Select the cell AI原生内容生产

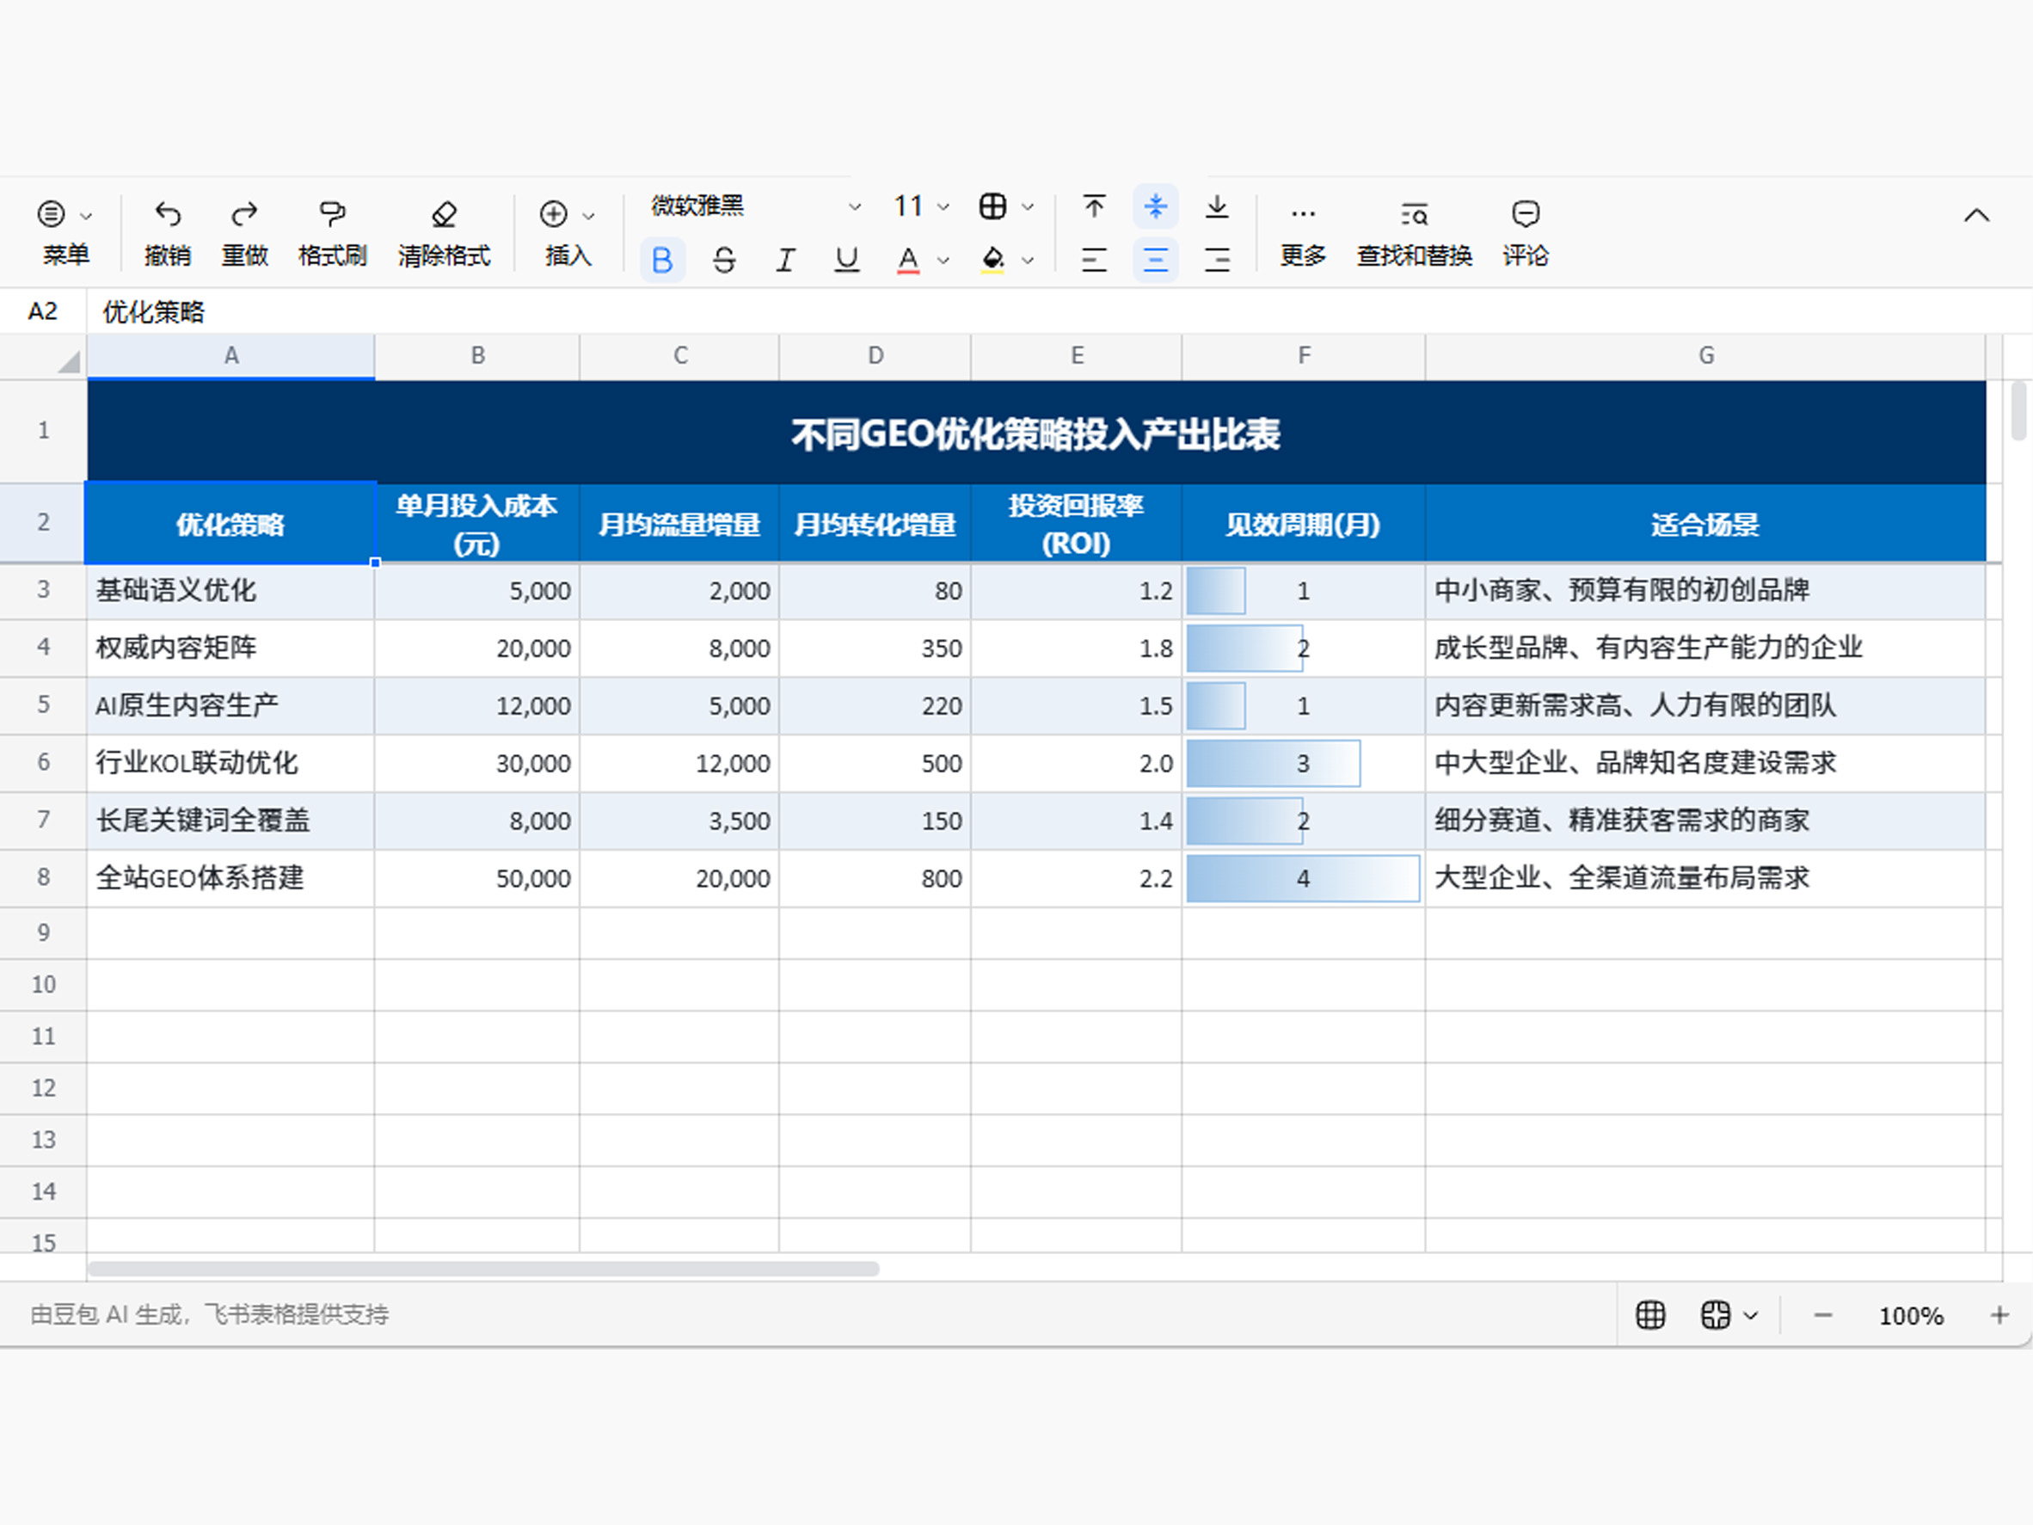230,706
